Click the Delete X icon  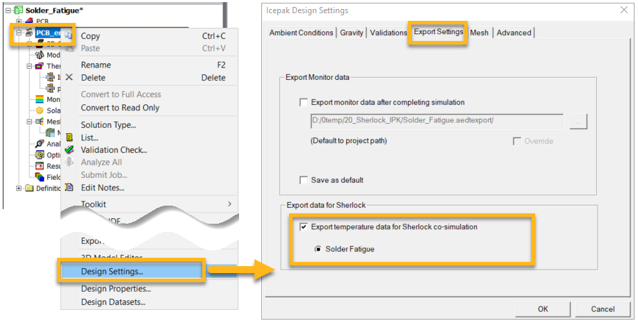tap(69, 78)
